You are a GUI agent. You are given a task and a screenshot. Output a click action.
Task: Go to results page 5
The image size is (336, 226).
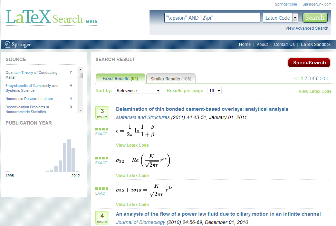pyautogui.click(x=317, y=79)
